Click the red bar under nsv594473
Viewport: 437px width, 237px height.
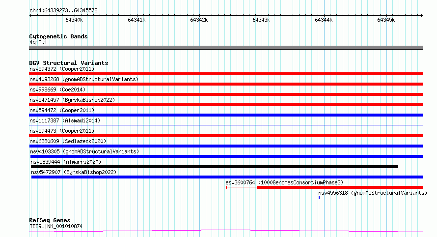[226, 136]
